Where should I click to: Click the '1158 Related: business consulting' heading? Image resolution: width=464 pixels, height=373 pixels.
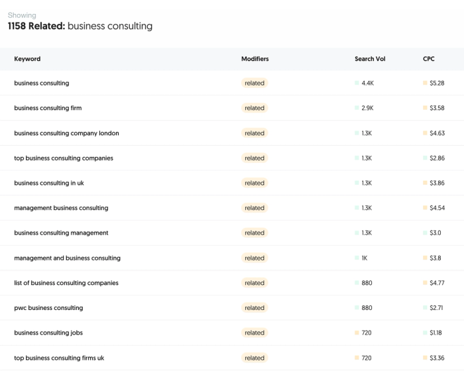point(80,27)
